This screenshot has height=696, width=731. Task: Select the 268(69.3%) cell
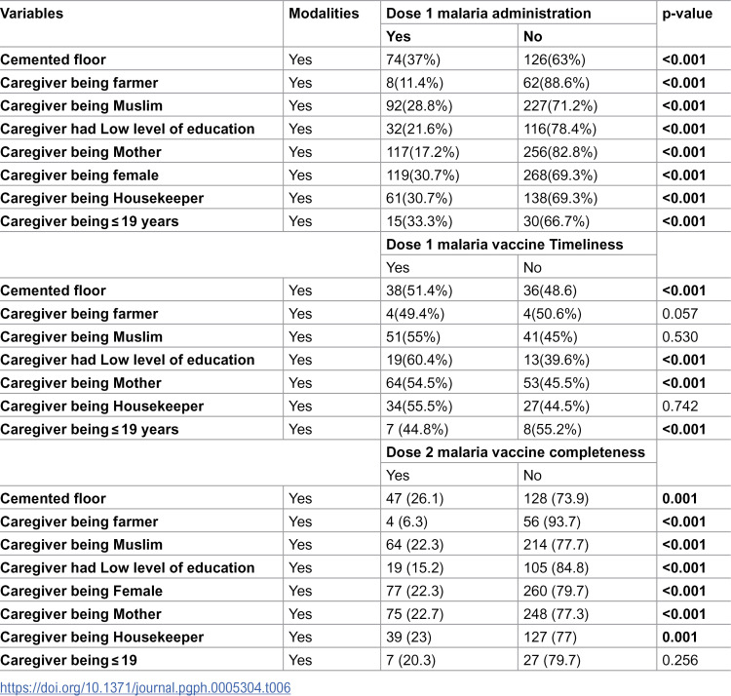(559, 175)
